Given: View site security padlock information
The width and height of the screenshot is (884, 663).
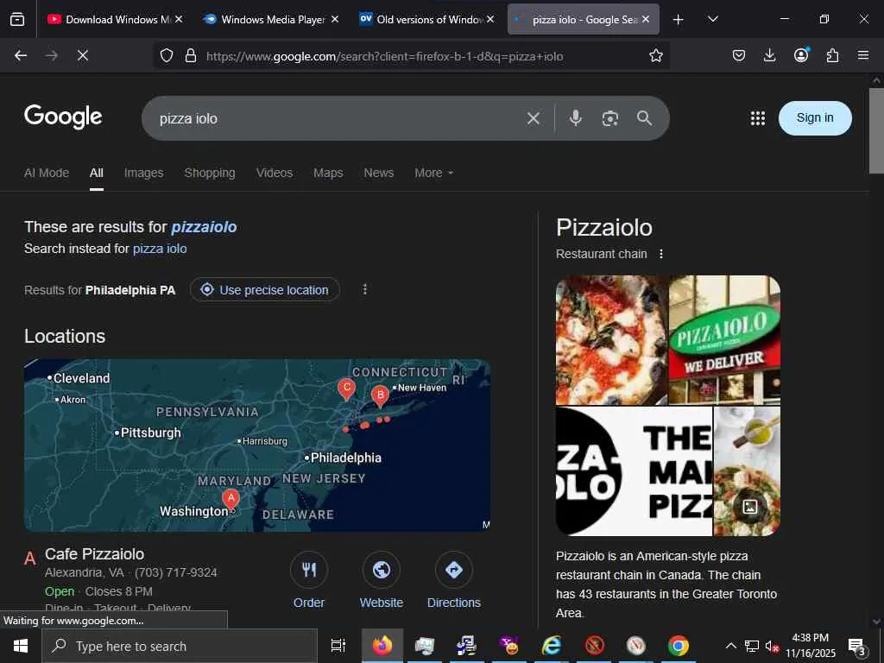Looking at the screenshot, I should 191,55.
